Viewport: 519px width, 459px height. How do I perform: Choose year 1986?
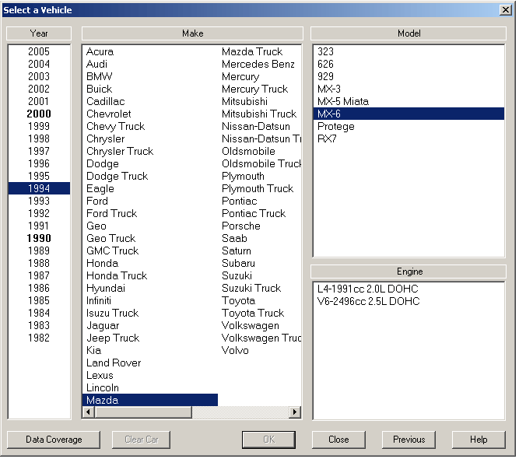tap(39, 289)
